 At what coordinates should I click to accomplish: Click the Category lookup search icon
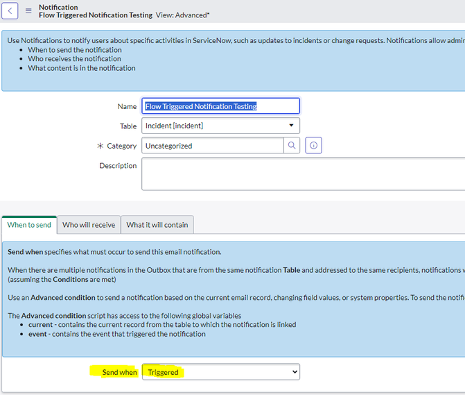(292, 146)
